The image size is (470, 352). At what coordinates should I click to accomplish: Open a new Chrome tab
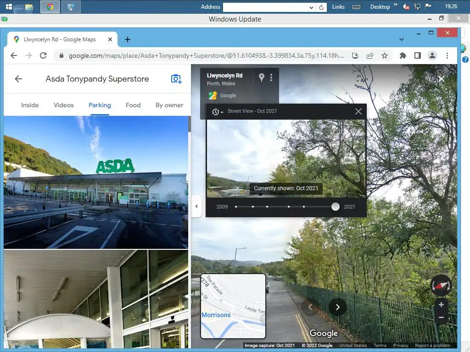pyautogui.click(x=128, y=39)
